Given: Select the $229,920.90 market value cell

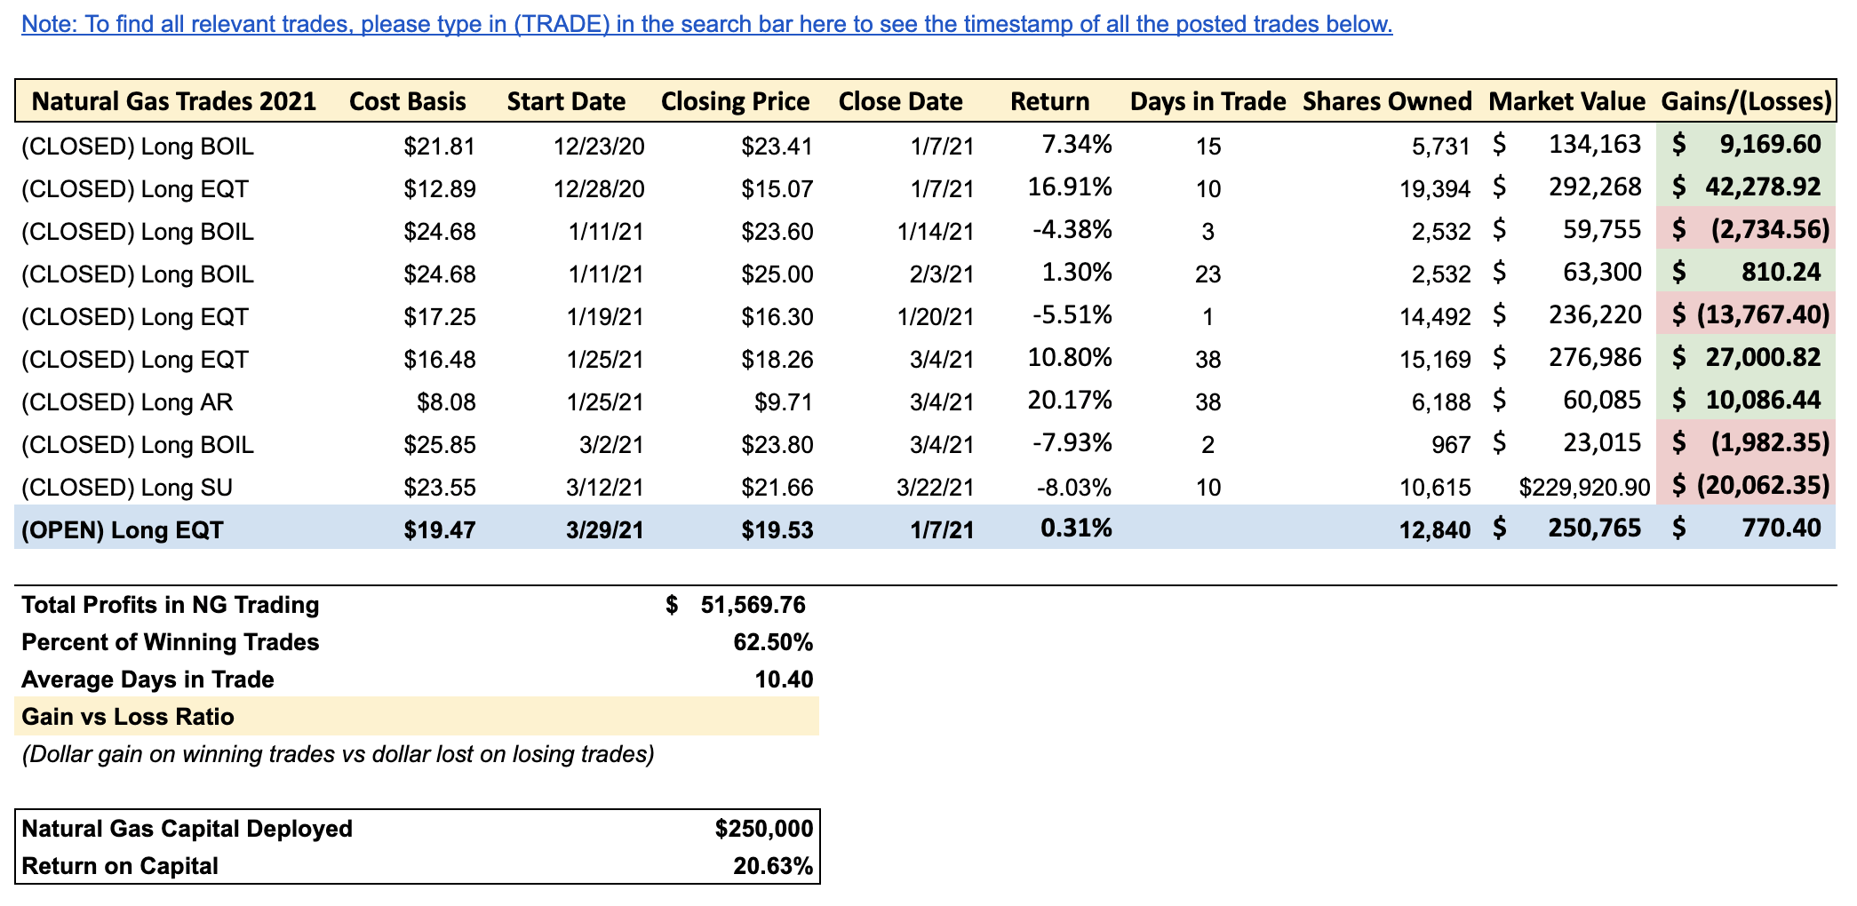Looking at the screenshot, I should (x=1583, y=488).
